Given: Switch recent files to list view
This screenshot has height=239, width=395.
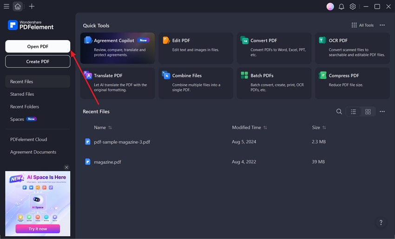Looking at the screenshot, I should 354,112.
